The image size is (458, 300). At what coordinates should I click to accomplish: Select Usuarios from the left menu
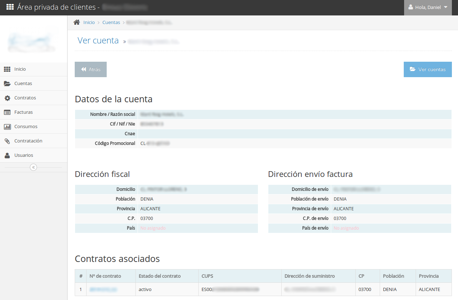(24, 155)
